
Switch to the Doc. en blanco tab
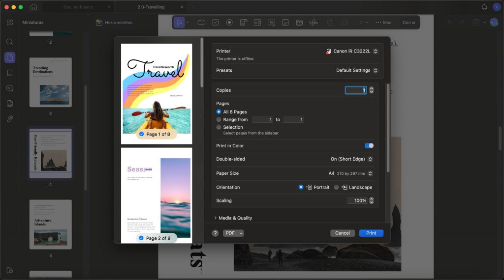tap(78, 7)
